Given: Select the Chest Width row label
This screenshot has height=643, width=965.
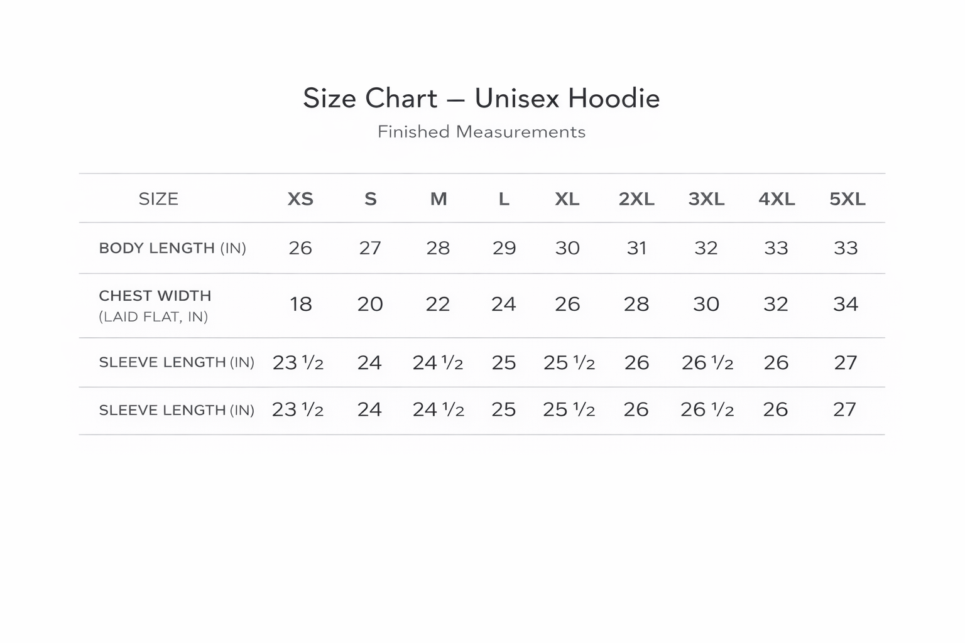Looking at the screenshot, I should click(x=155, y=296).
